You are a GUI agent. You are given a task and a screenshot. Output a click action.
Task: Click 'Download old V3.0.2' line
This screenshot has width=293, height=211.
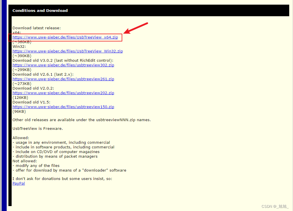pos(63,61)
